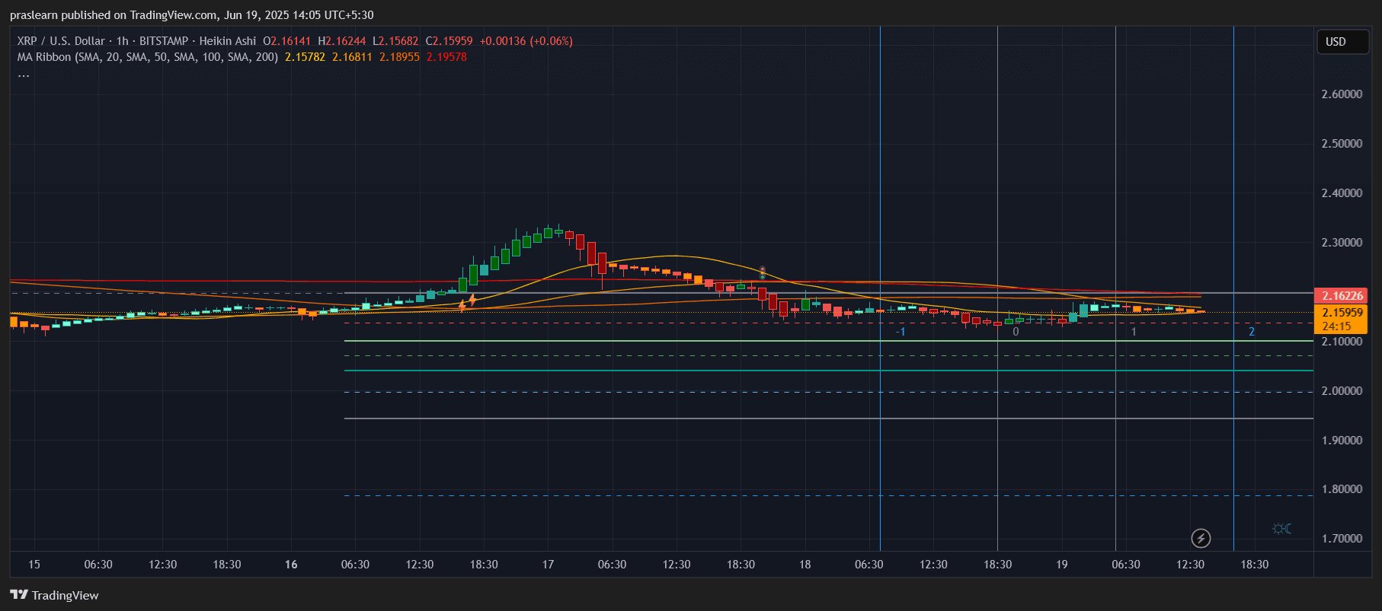Click the 1h interval in the chart legend
The width and height of the screenshot is (1382, 611).
click(x=122, y=41)
